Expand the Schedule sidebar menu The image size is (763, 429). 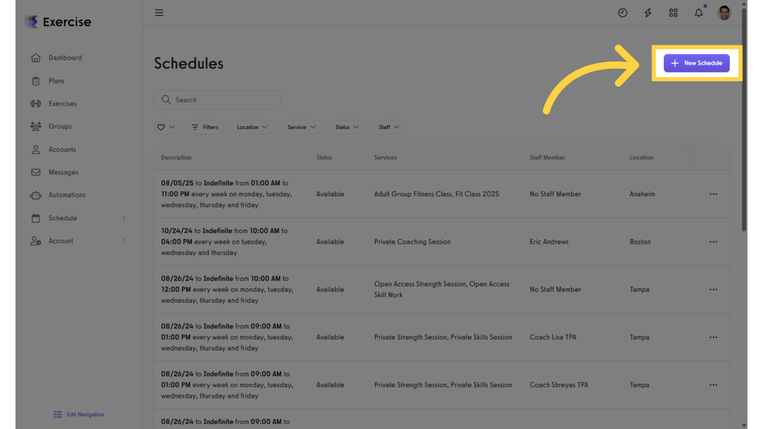(x=63, y=218)
